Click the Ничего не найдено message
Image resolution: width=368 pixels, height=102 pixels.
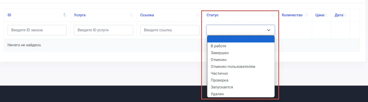click(24, 45)
